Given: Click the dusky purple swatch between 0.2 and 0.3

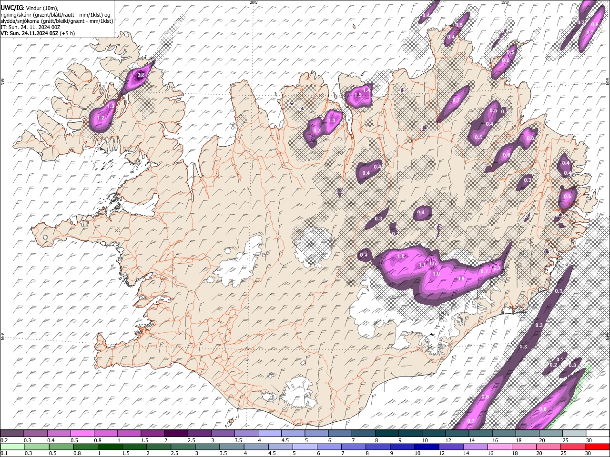Looking at the screenshot, I should [12, 434].
